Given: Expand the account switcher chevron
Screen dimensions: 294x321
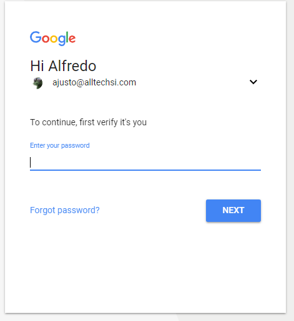Looking at the screenshot, I should (253, 82).
